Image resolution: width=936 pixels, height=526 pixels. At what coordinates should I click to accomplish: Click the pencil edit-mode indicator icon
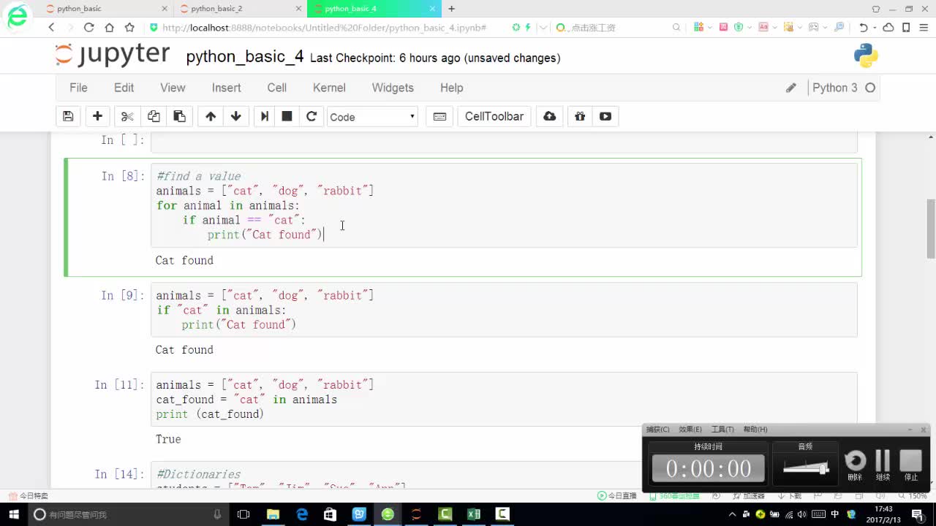tap(790, 88)
